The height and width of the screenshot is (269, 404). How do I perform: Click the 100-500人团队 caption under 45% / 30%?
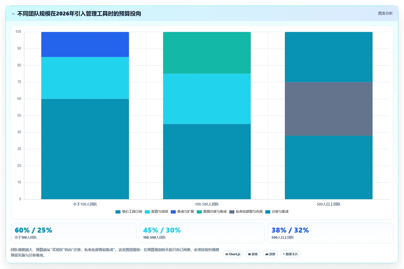tap(154, 238)
